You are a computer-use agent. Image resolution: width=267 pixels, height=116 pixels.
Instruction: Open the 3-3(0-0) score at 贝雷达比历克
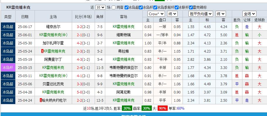pyautogui.click(x=83, y=84)
